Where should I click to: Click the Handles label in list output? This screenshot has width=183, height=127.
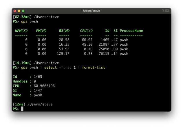pyautogui.click(x=20, y=81)
